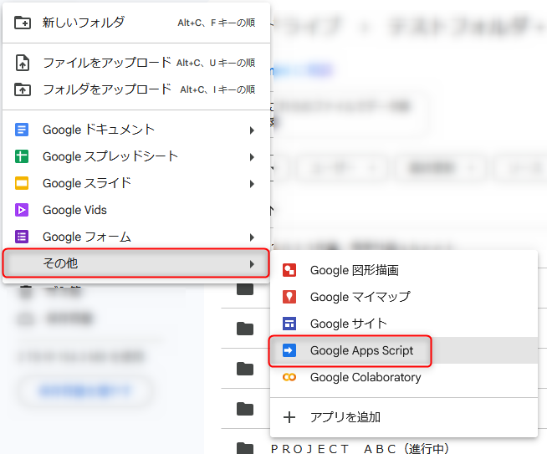The height and width of the screenshot is (454, 547).
Task: Open Google ドキュメント menu item
Action: click(x=136, y=130)
